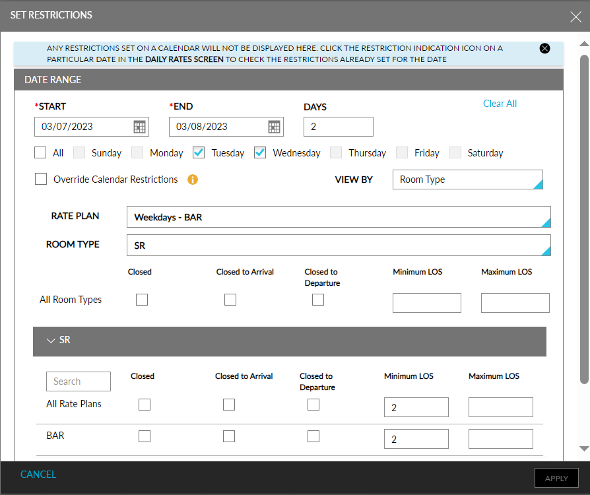Check the All days checkbox
This screenshot has width=590, height=495.
coord(40,153)
